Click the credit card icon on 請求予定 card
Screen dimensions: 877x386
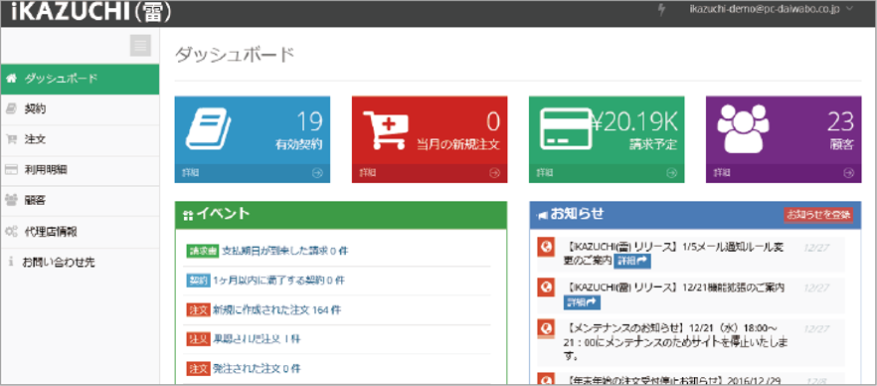[565, 129]
